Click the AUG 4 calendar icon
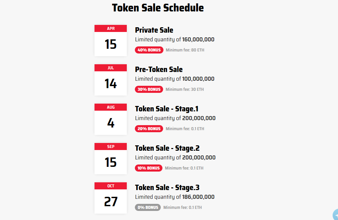338x220 pixels. [111, 119]
